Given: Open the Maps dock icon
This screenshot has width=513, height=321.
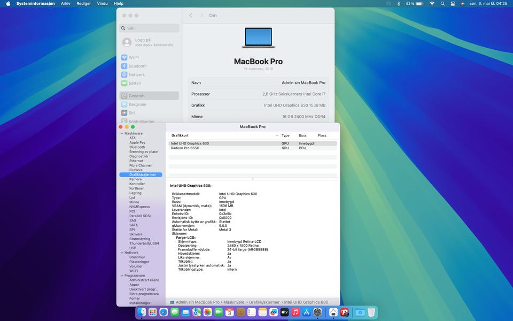Looking at the screenshot, I should pos(197,312).
